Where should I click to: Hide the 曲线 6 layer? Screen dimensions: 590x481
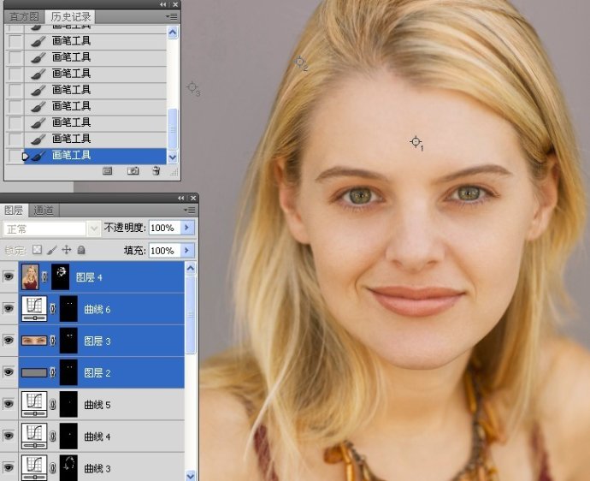point(9,308)
